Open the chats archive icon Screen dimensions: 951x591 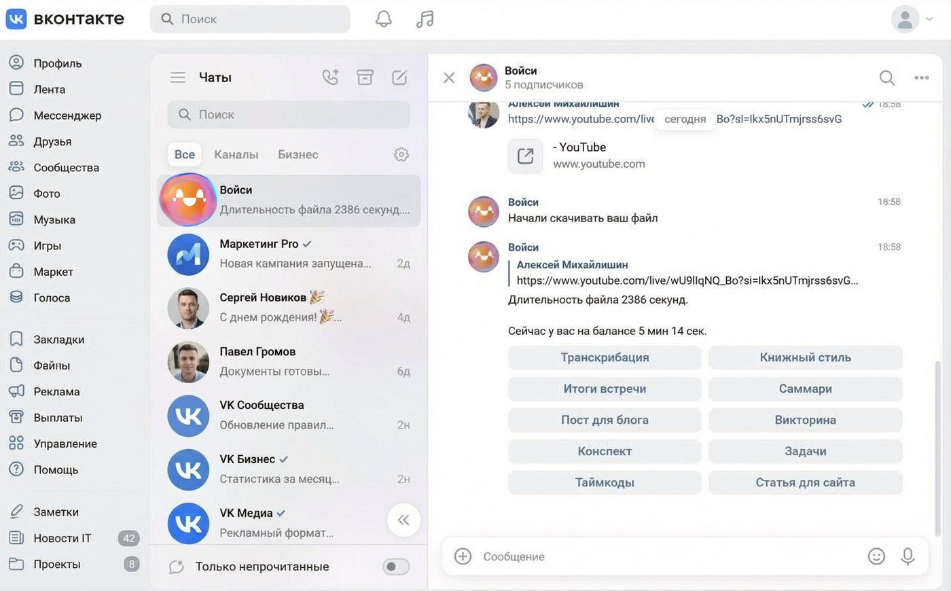point(365,77)
